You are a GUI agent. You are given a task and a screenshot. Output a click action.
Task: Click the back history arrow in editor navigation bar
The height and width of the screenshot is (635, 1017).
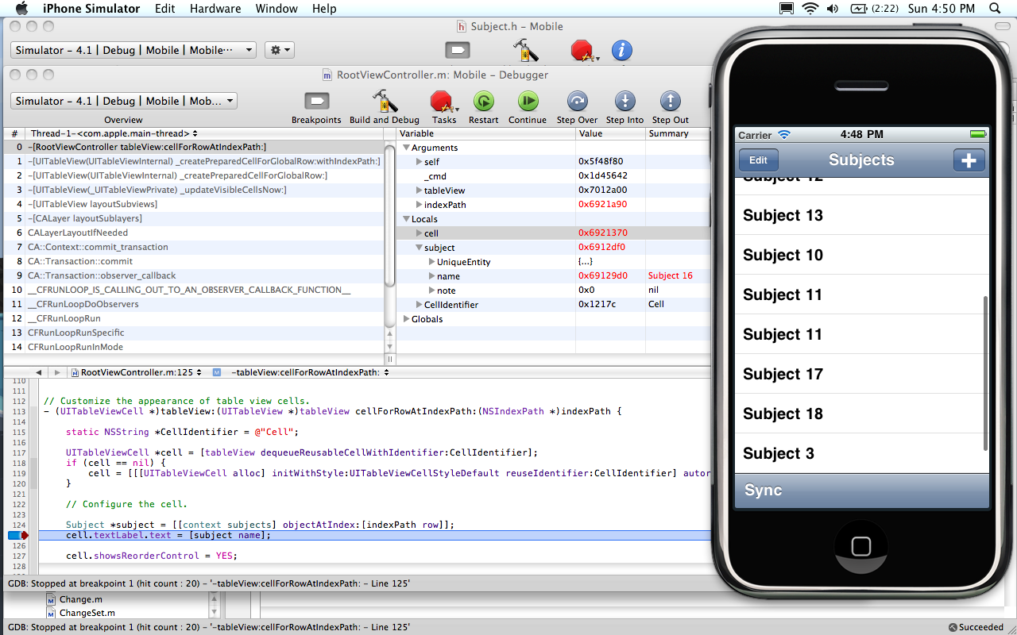38,372
